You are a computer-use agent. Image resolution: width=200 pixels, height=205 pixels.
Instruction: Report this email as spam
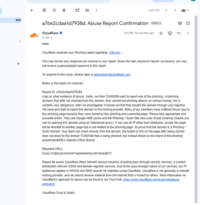pyautogui.click(x=54, y=10)
